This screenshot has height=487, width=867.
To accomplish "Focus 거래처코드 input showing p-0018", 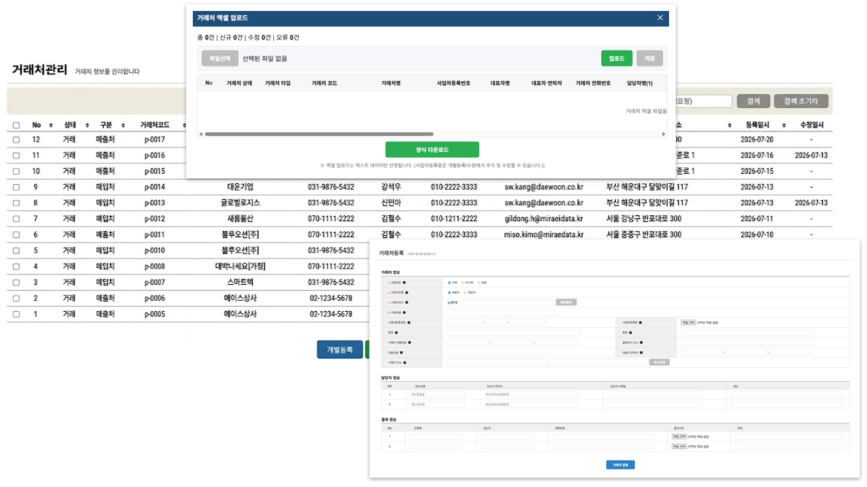I will tap(501, 302).
